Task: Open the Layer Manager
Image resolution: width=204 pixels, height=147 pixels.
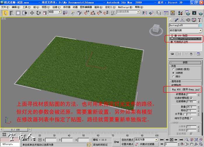Action: pos(159,13)
